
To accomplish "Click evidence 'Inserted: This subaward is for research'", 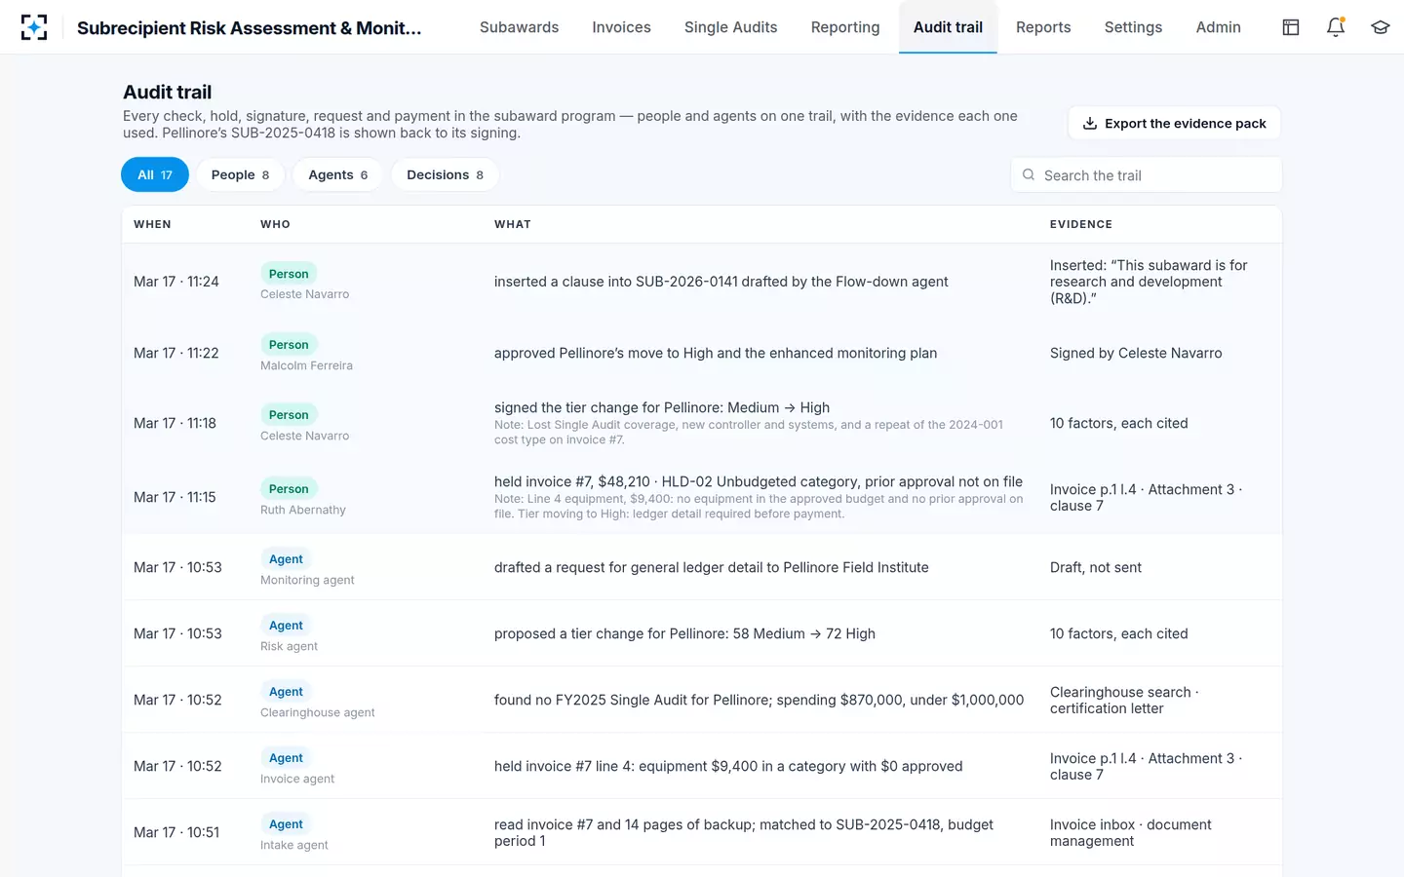I will 1149,282.
